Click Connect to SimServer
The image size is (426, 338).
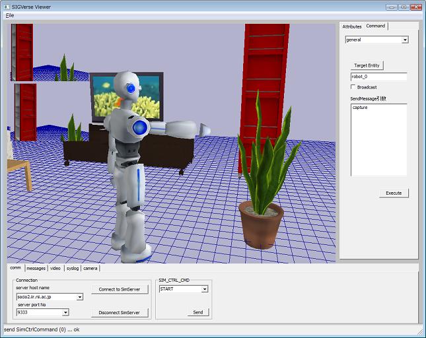(x=120, y=290)
